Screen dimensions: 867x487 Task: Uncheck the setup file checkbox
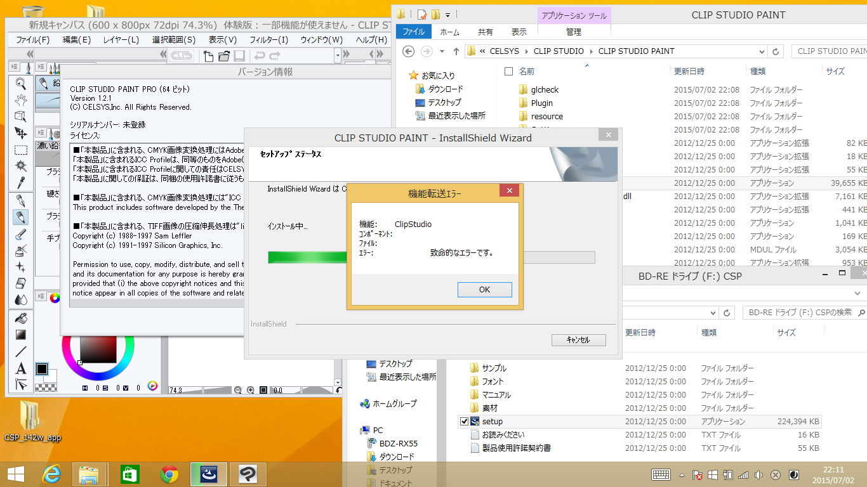(x=464, y=422)
